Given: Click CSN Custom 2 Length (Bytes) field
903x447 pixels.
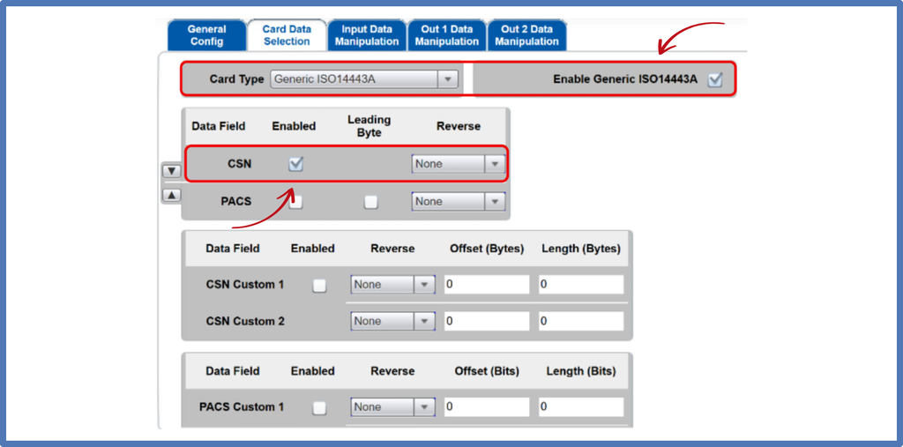Looking at the screenshot, I should [581, 322].
